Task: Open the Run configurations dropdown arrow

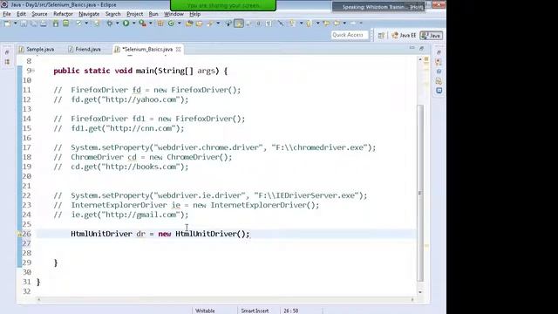Action: point(133,24)
